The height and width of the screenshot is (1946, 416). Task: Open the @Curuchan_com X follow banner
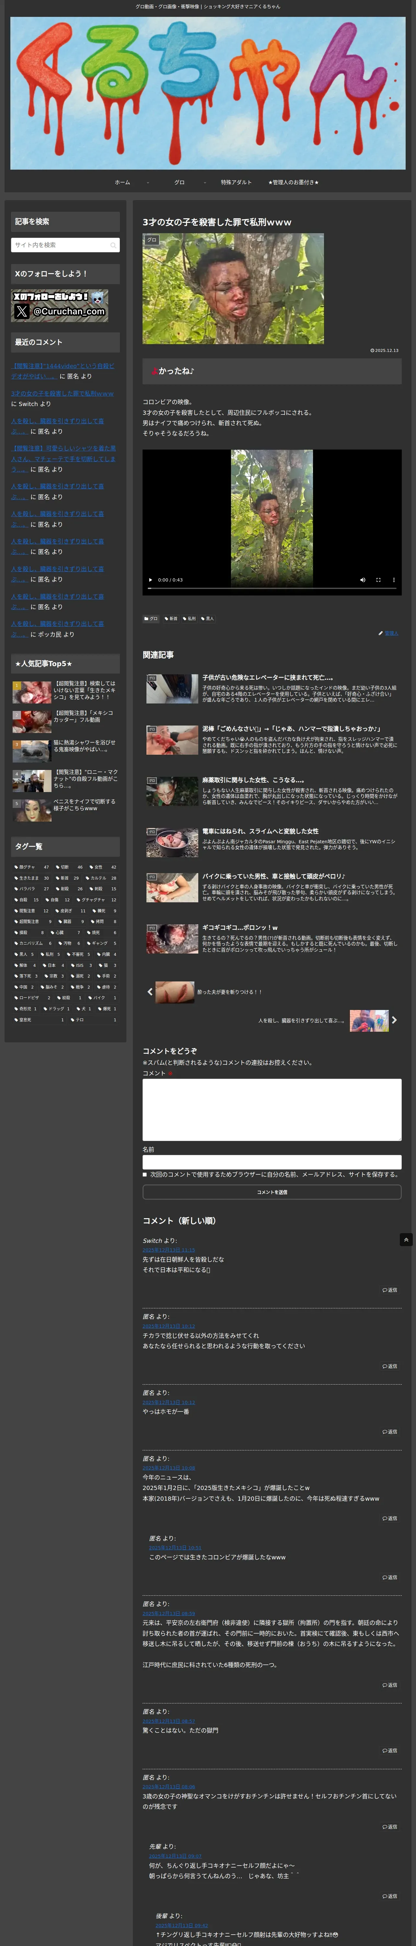point(60,306)
